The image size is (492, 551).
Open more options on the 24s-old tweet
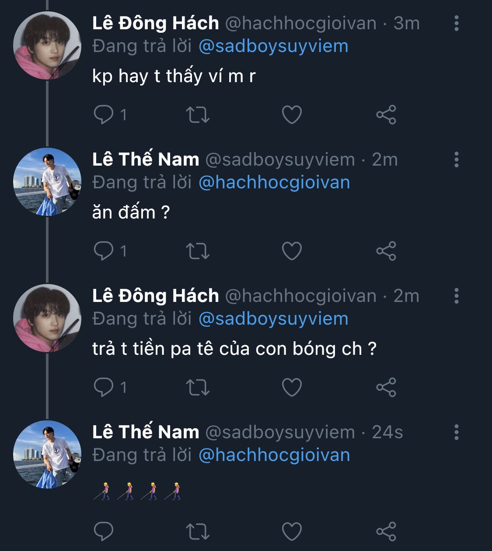pyautogui.click(x=456, y=432)
